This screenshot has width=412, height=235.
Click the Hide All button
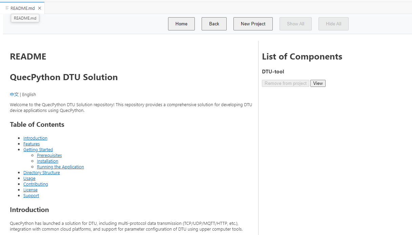point(333,24)
